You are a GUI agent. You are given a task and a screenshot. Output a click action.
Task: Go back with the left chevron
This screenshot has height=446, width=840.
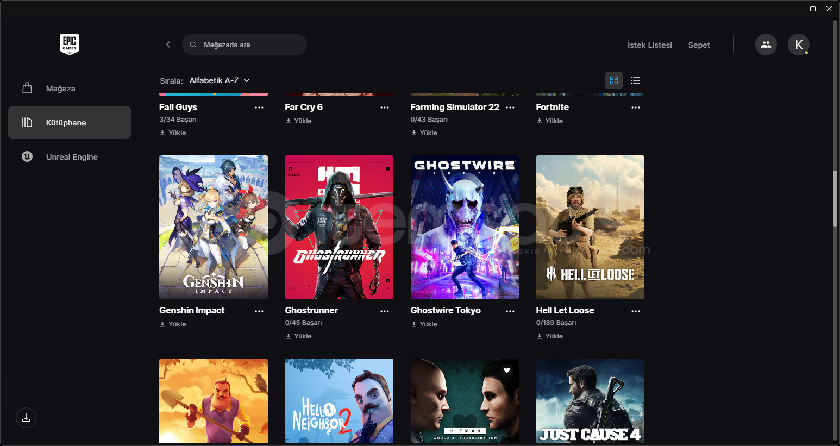168,45
